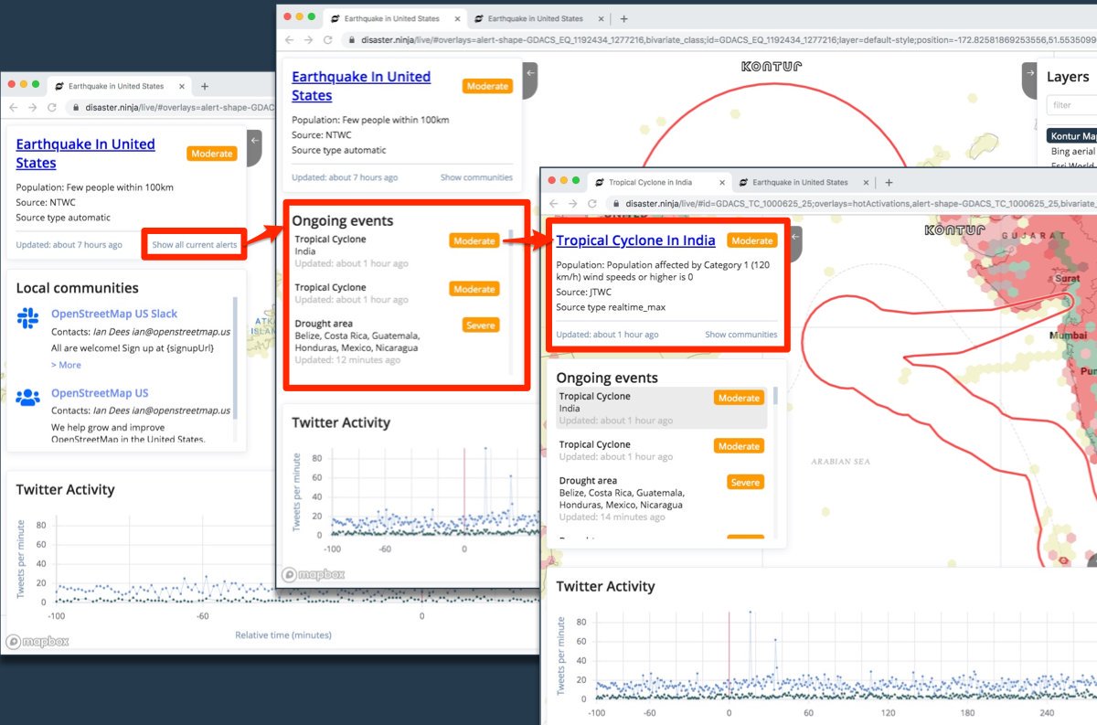
Task: Open Tropical Cyclone In India headline link
Action: click(x=635, y=240)
